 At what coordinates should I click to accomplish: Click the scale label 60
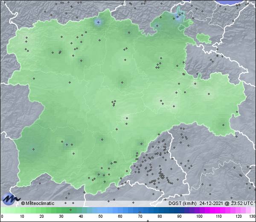(x=120, y=216)
